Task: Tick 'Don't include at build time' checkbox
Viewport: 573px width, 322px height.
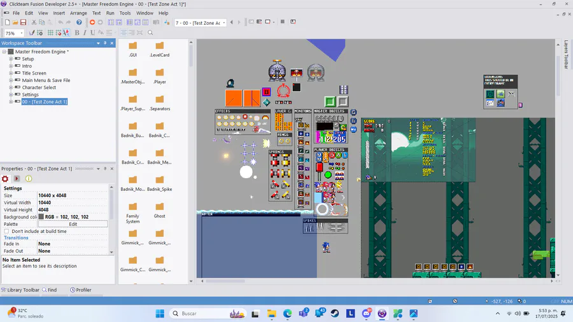Action: point(6,232)
